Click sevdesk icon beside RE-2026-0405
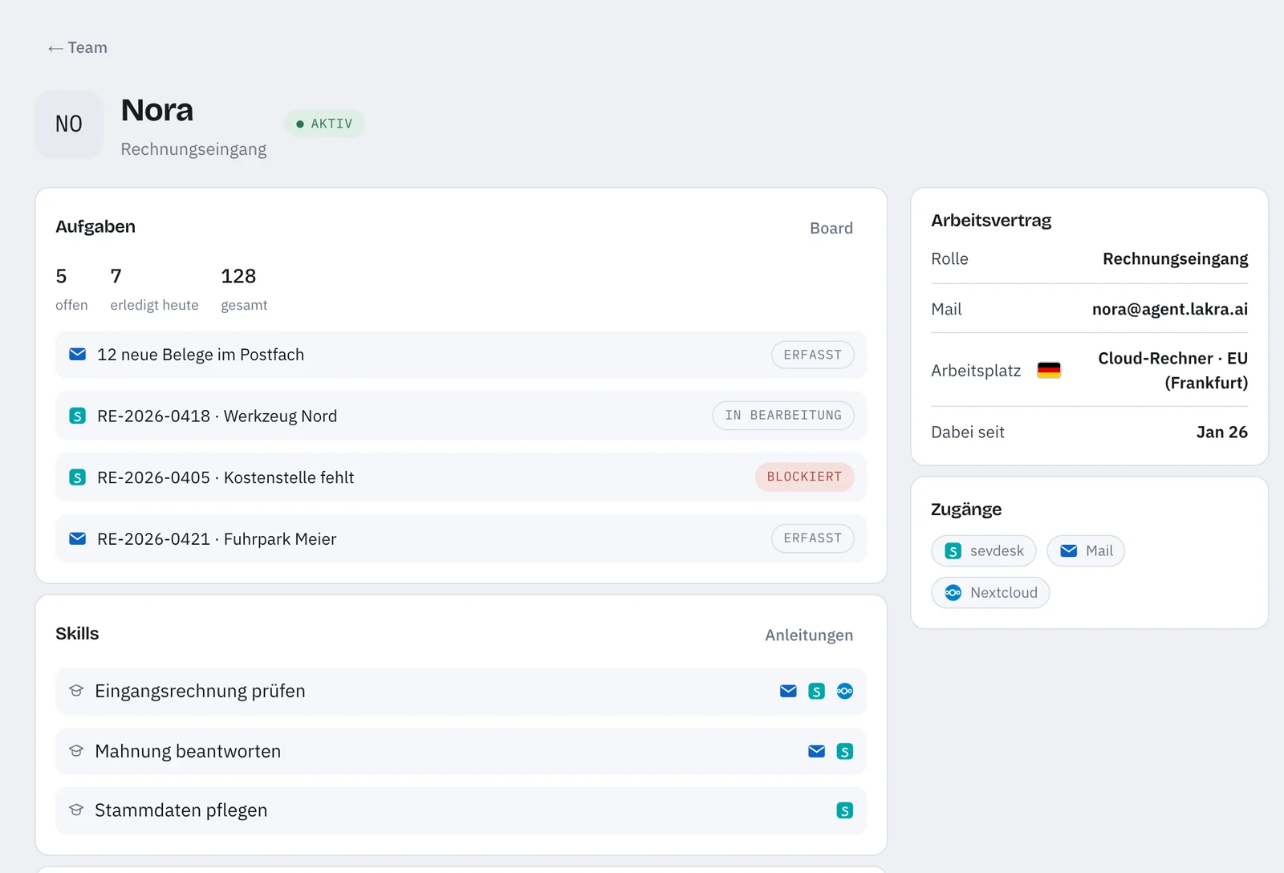This screenshot has width=1284, height=873. [78, 477]
